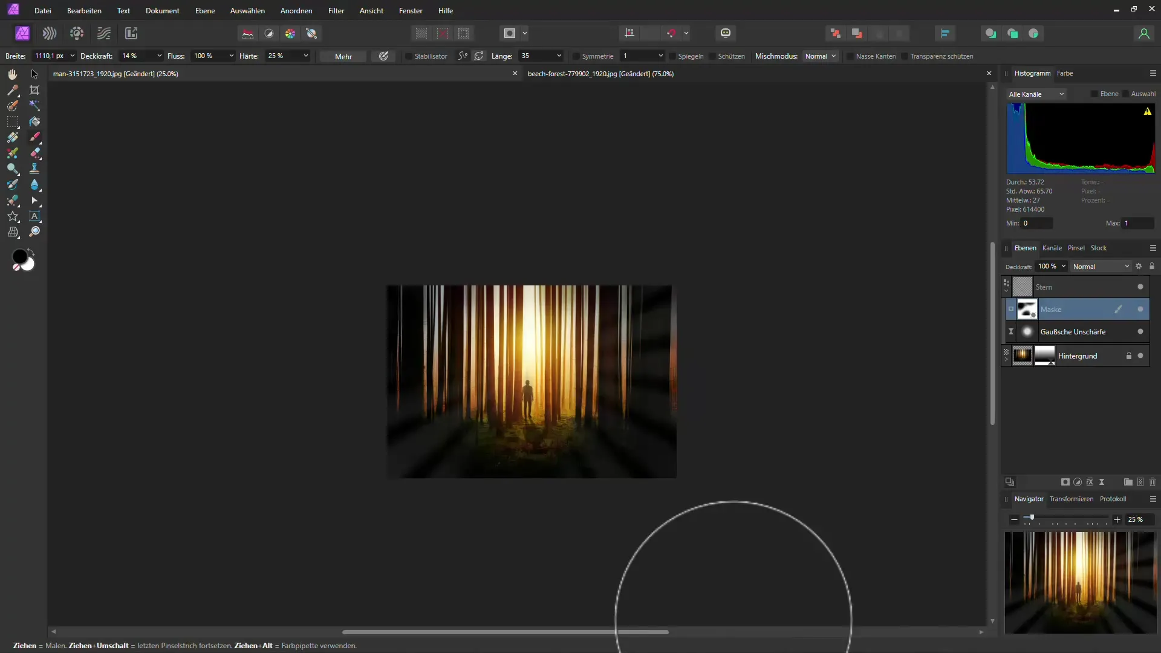Select the Paint Brush tool
Viewport: 1161px width, 653px height.
[34, 137]
